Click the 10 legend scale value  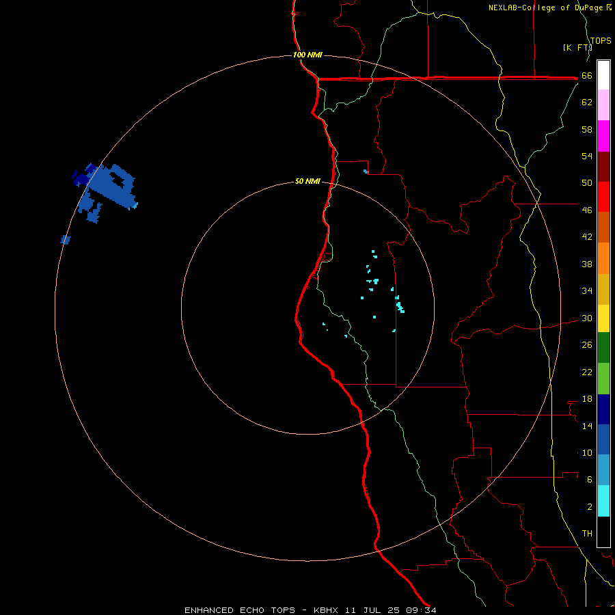[587, 453]
